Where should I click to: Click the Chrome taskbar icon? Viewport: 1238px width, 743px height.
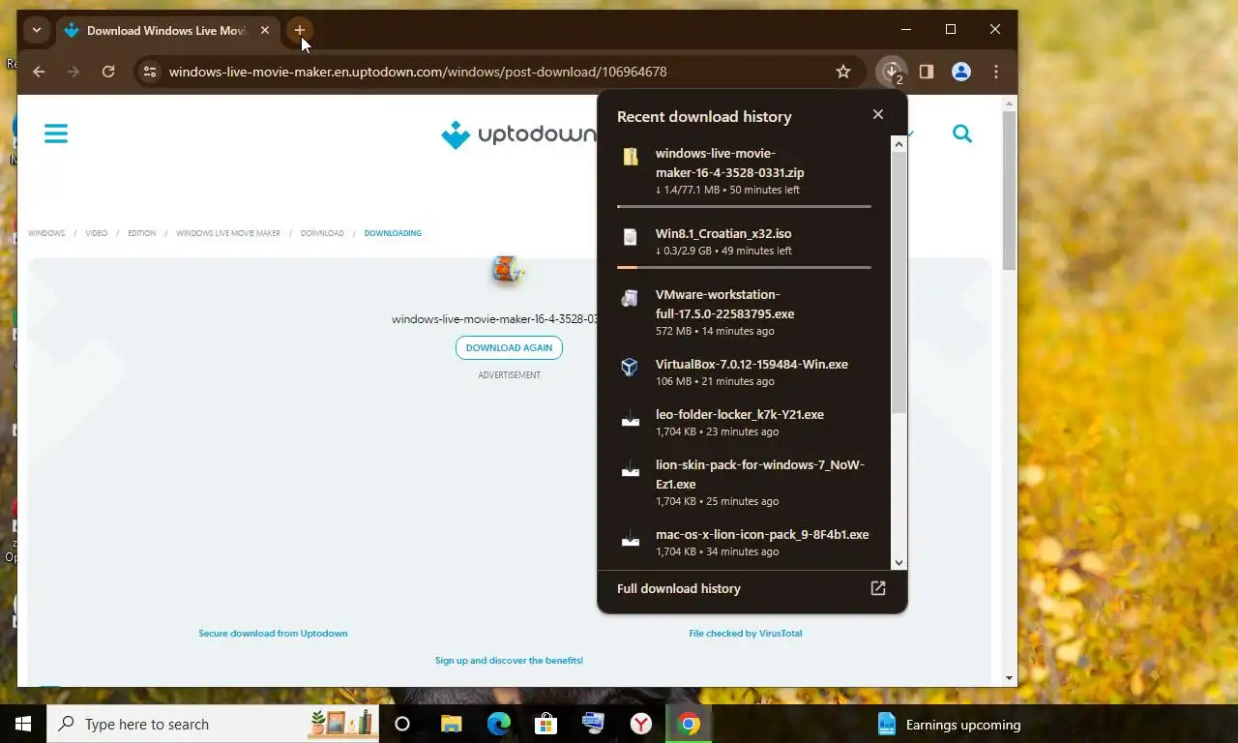click(x=689, y=724)
